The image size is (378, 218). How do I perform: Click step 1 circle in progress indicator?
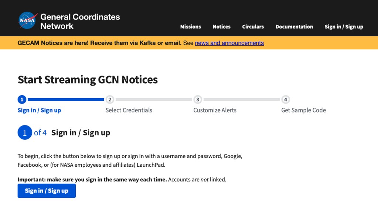coord(22,99)
